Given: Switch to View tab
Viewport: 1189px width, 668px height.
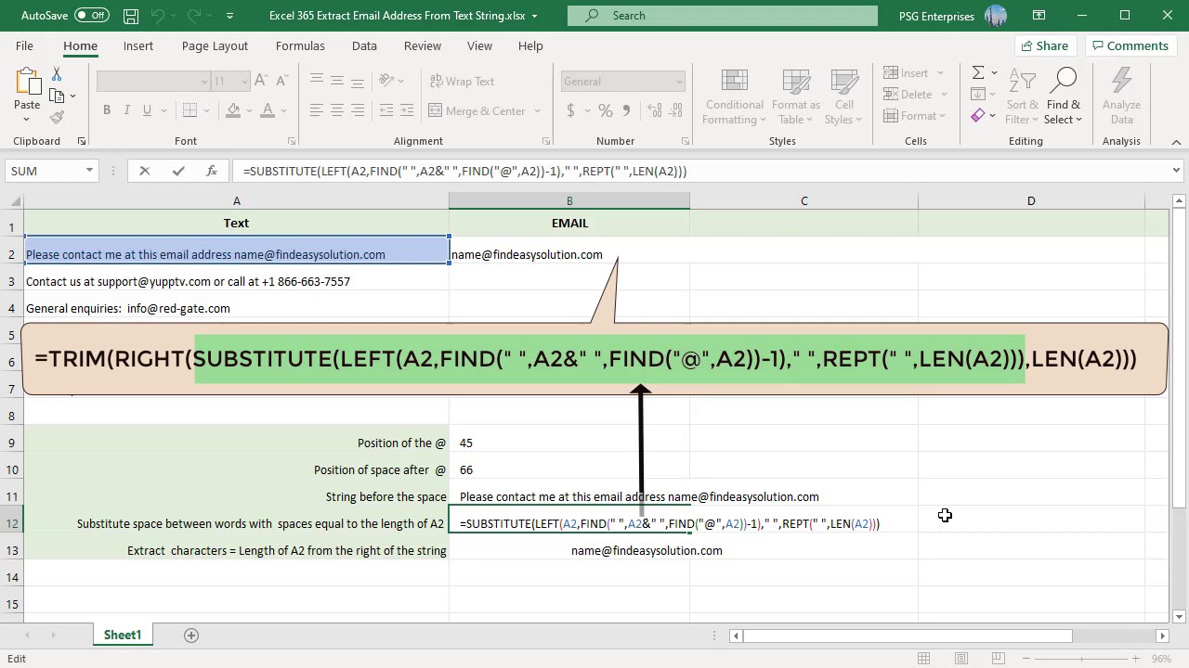Looking at the screenshot, I should [479, 45].
